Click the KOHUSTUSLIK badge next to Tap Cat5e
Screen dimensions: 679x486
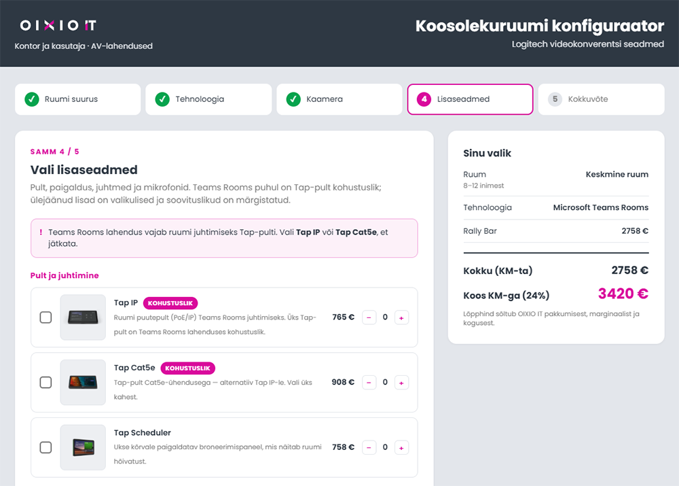(187, 368)
